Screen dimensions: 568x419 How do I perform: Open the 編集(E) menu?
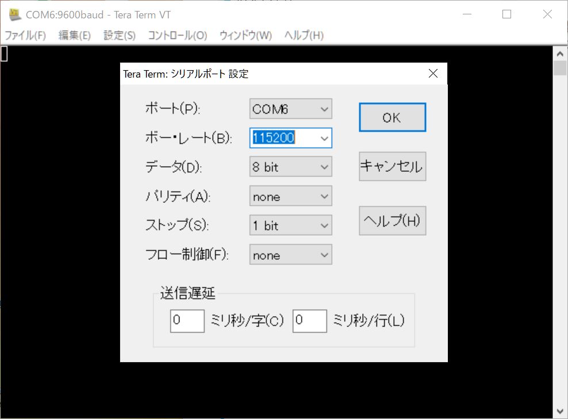pos(74,35)
